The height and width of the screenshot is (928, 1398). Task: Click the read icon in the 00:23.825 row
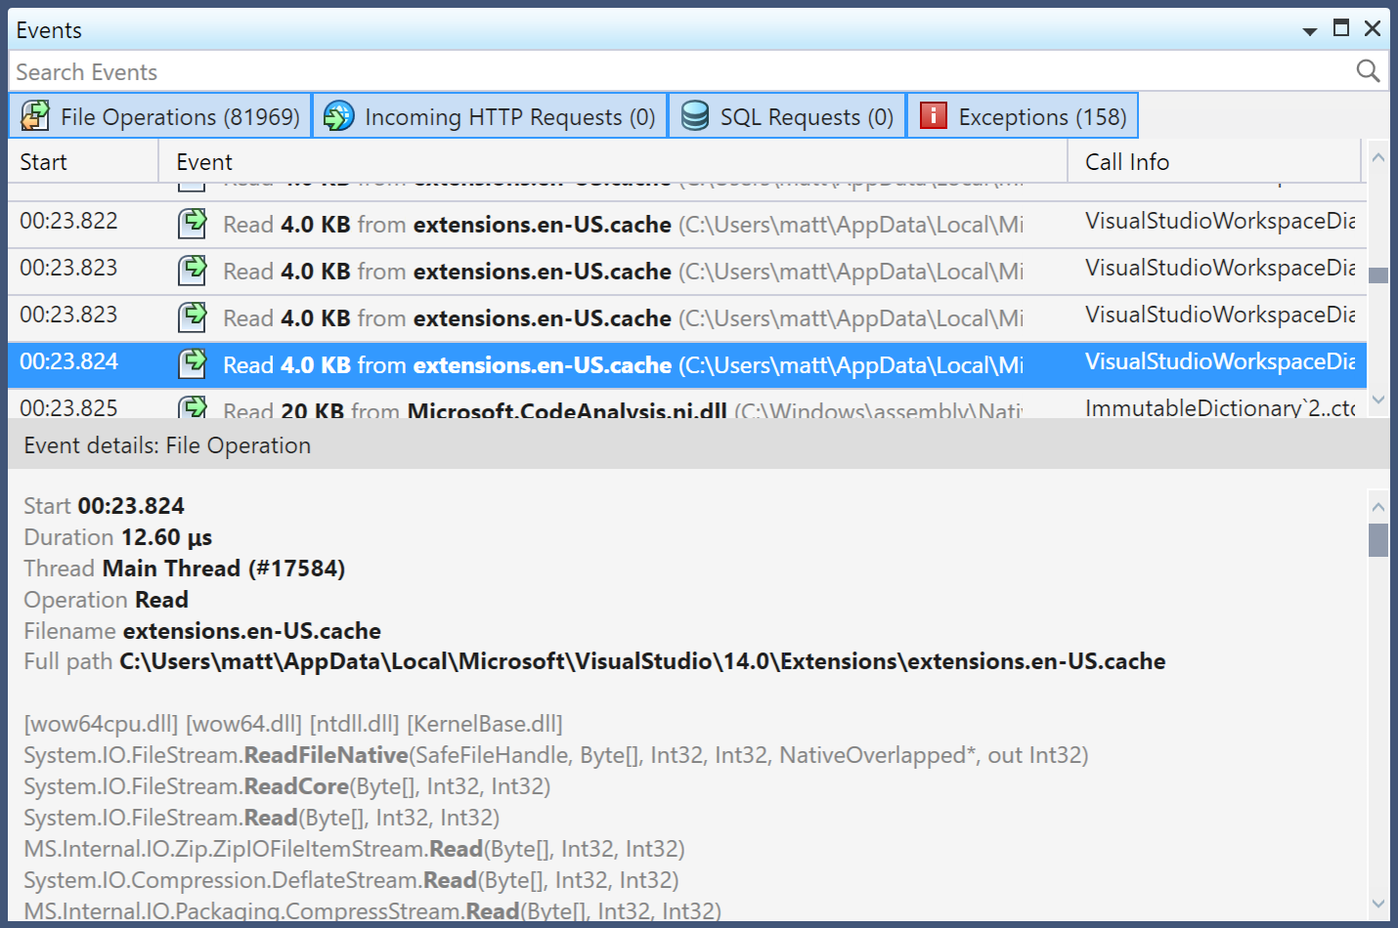pyautogui.click(x=193, y=407)
